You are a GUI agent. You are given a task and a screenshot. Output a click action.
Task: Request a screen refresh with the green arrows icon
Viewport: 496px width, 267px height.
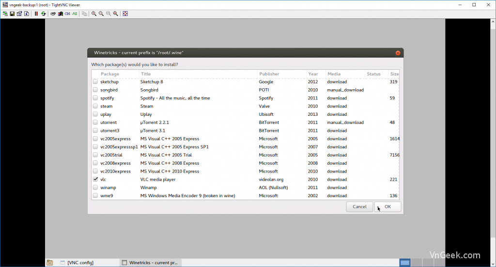[43, 14]
